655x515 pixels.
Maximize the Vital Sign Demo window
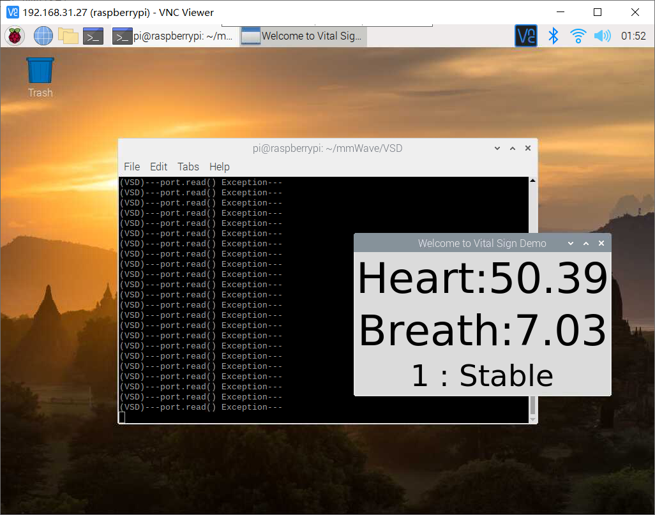586,243
